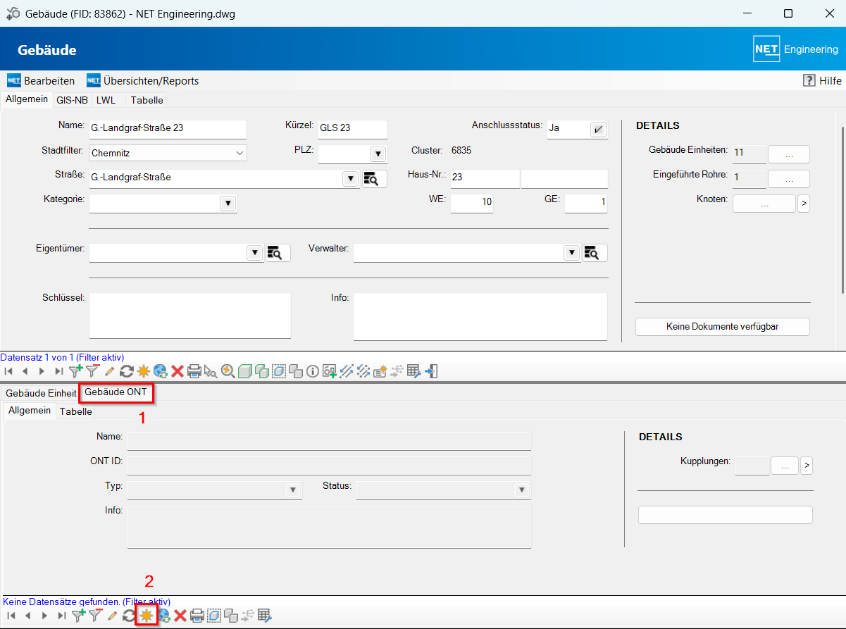Click the add filter funnel icon in upper toolbar

point(76,370)
